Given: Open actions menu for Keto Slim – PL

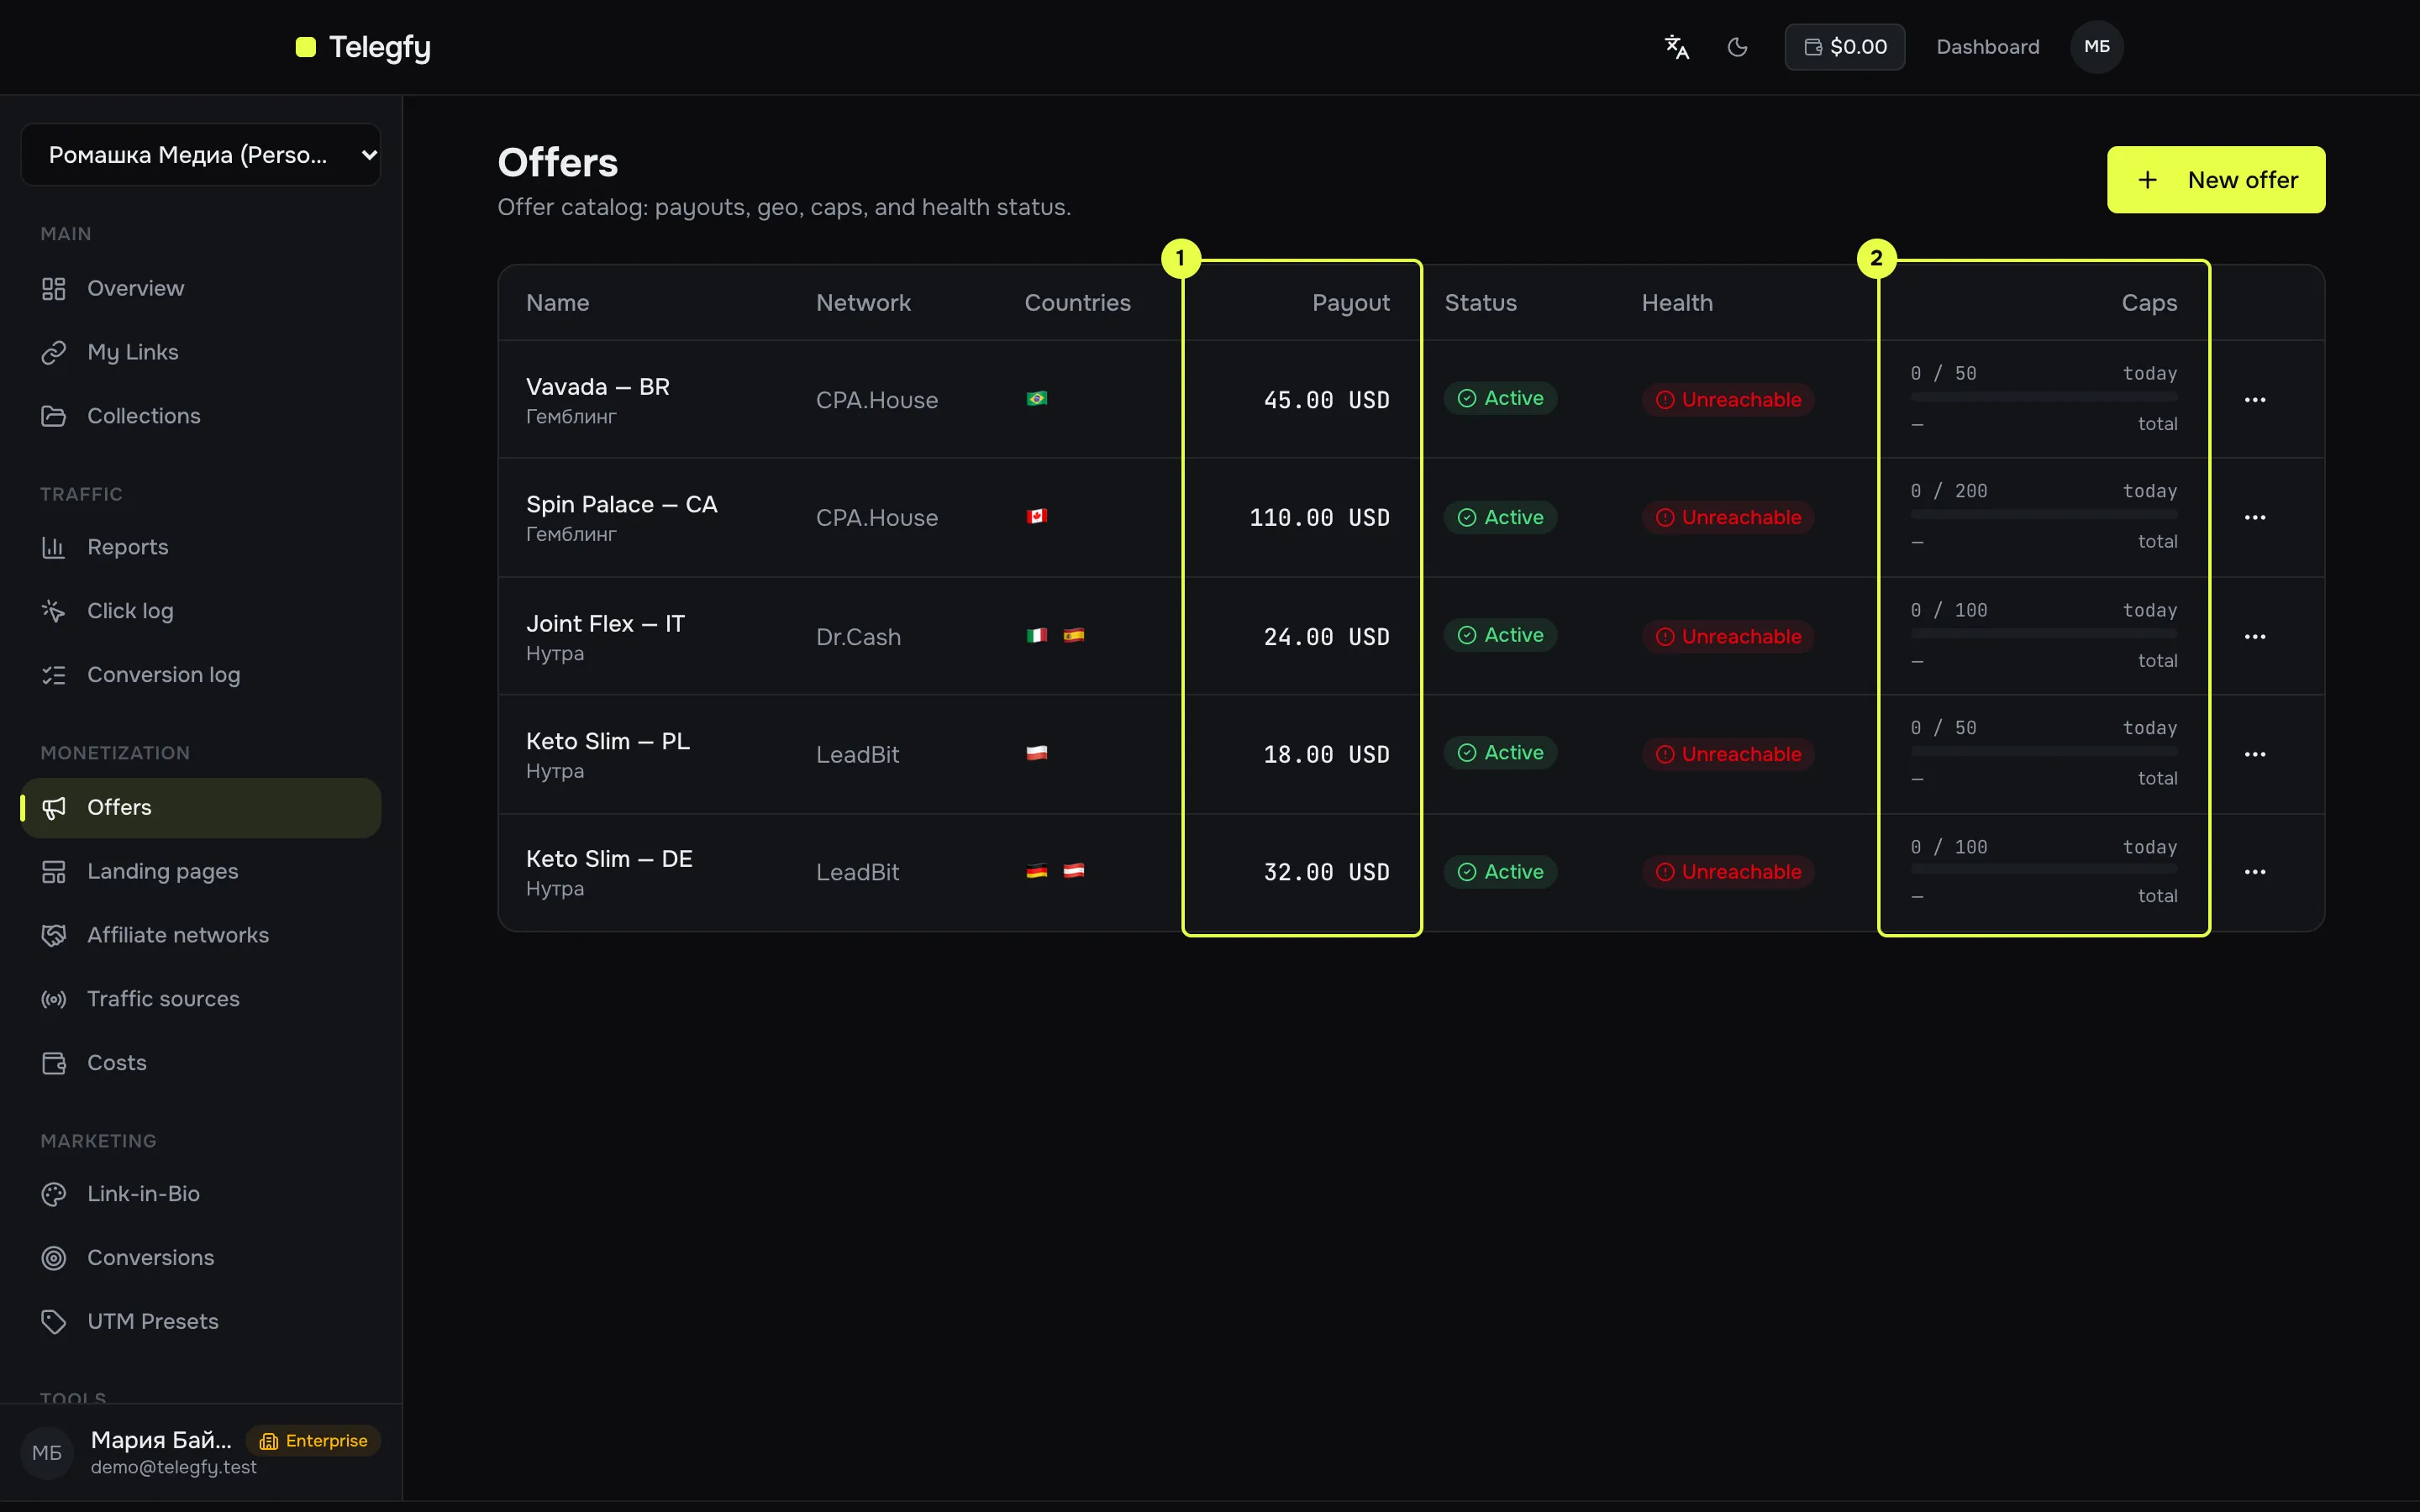Looking at the screenshot, I should click(x=2255, y=754).
